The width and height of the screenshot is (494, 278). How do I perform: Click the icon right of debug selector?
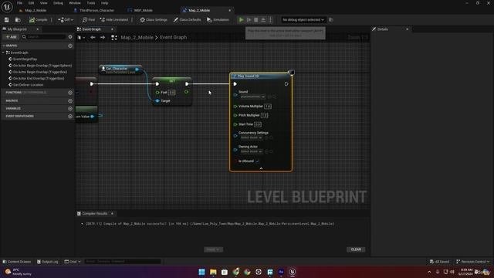tap(331, 20)
